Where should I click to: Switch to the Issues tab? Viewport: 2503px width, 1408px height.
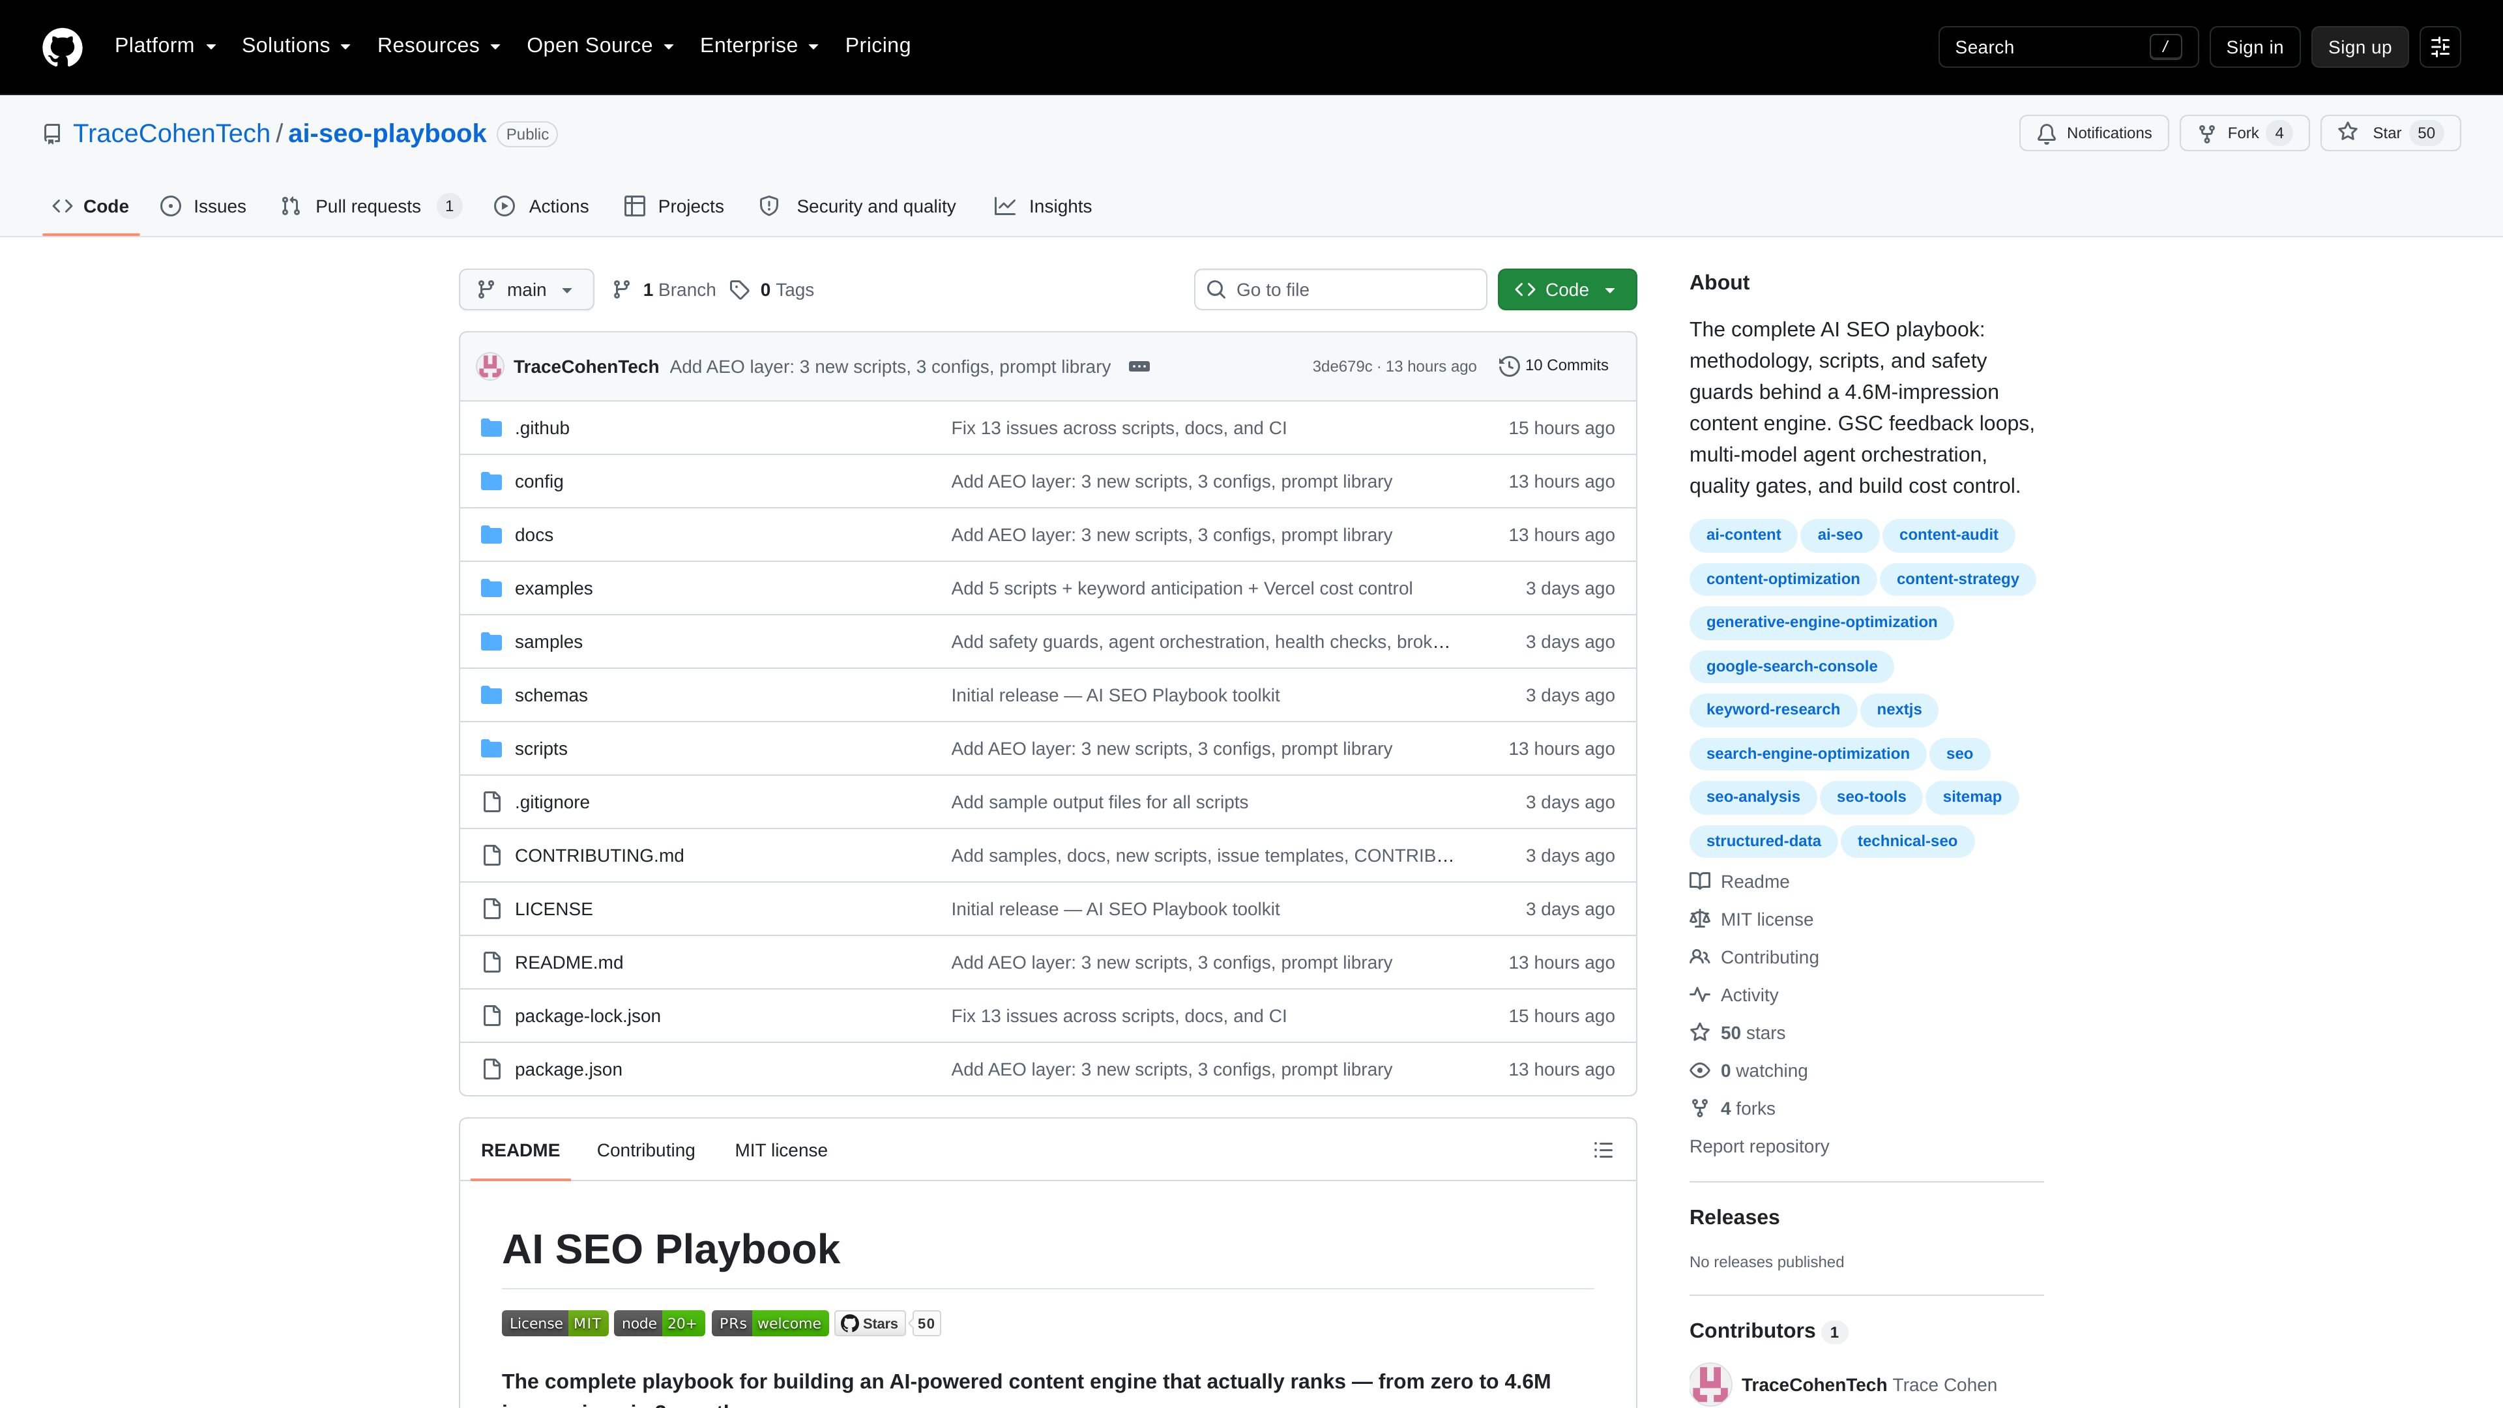pyautogui.click(x=203, y=206)
